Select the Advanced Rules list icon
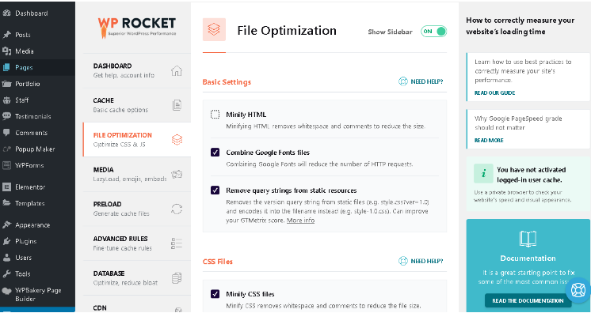This screenshot has height=313, width=591. pos(177,243)
